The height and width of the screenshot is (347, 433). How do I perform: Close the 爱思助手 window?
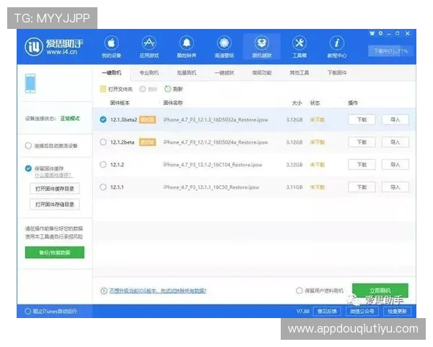(x=407, y=33)
